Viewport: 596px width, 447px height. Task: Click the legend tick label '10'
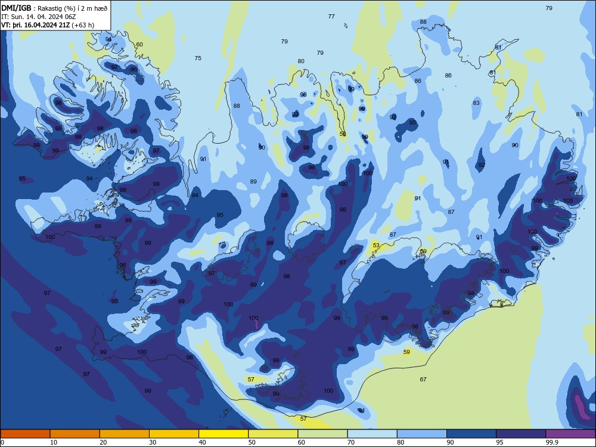click(x=54, y=442)
